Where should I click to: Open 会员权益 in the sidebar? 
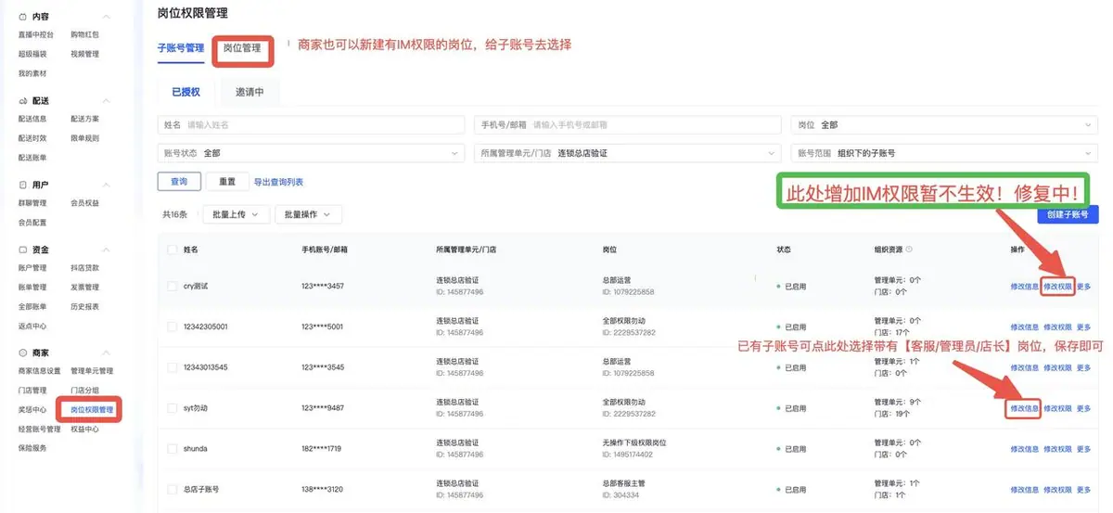point(84,202)
